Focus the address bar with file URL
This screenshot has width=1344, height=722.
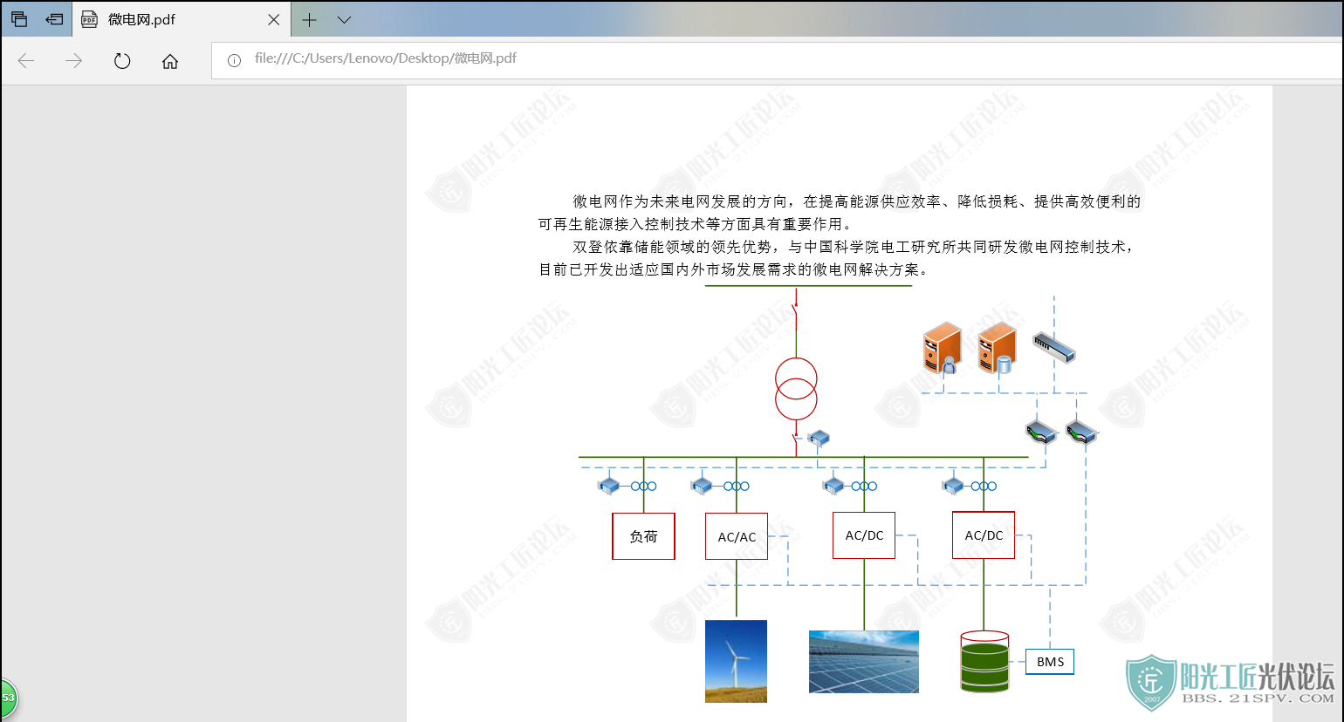pos(777,59)
